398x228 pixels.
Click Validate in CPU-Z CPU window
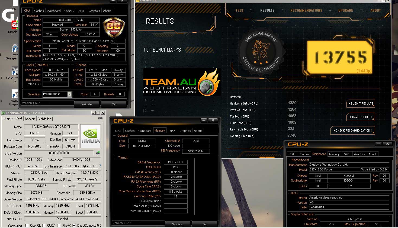pos(87,104)
